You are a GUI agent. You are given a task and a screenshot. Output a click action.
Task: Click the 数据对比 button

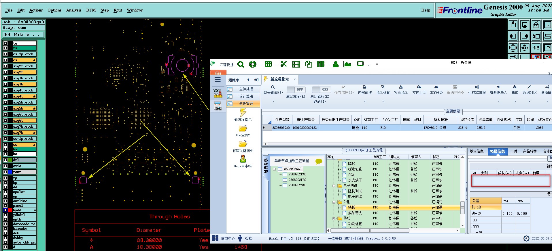(530, 90)
